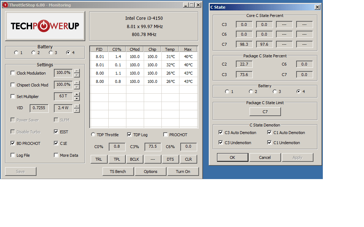Viewport: 364px width, 227px height.
Task: Maximize the ThrottleStop window
Action: pyautogui.click(x=192, y=5)
